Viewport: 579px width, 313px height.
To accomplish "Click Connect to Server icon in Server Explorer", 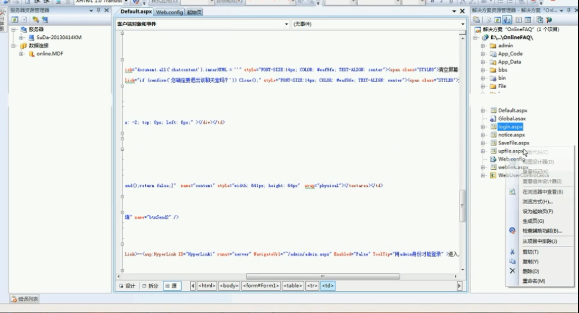I will point(45,20).
